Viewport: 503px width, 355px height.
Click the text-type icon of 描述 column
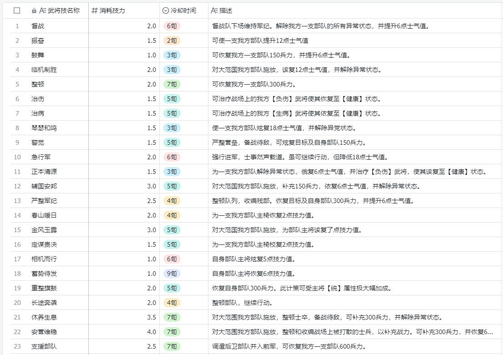(214, 10)
